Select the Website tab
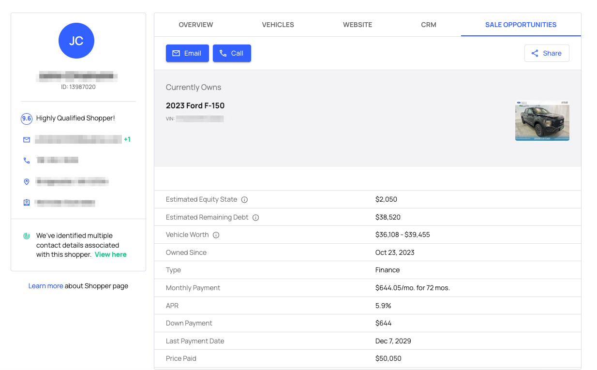 [357, 25]
